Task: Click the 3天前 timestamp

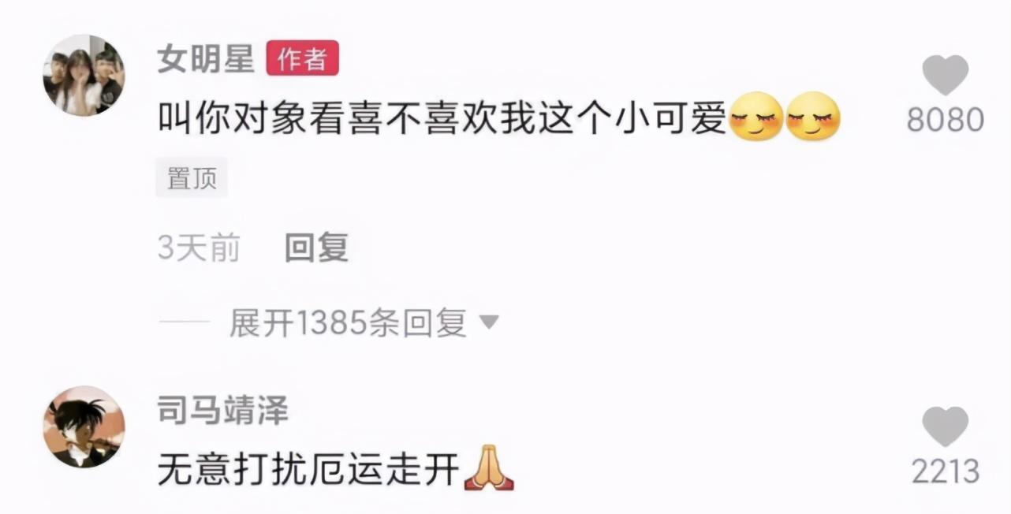Action: click(x=199, y=248)
